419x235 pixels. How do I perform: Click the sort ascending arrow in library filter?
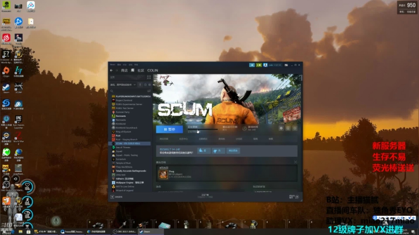140,85
